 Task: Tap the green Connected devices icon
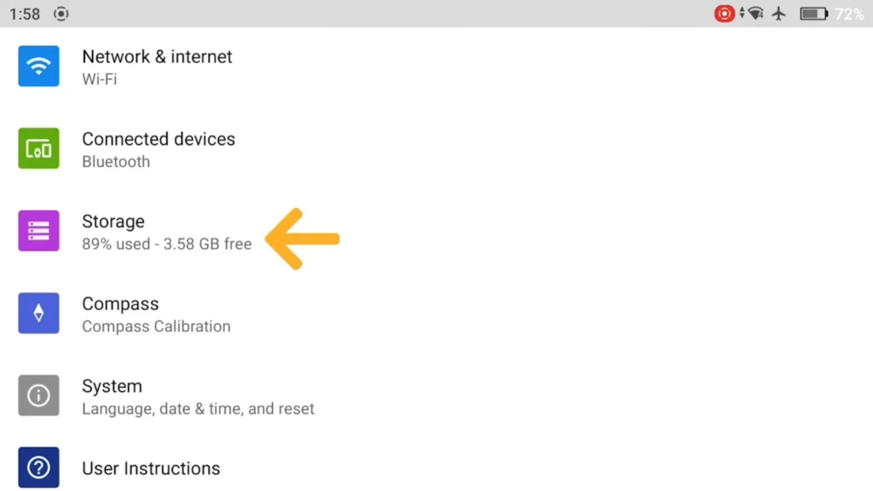coord(38,148)
